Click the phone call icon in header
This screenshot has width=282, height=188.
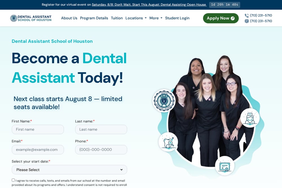coord(247,16)
